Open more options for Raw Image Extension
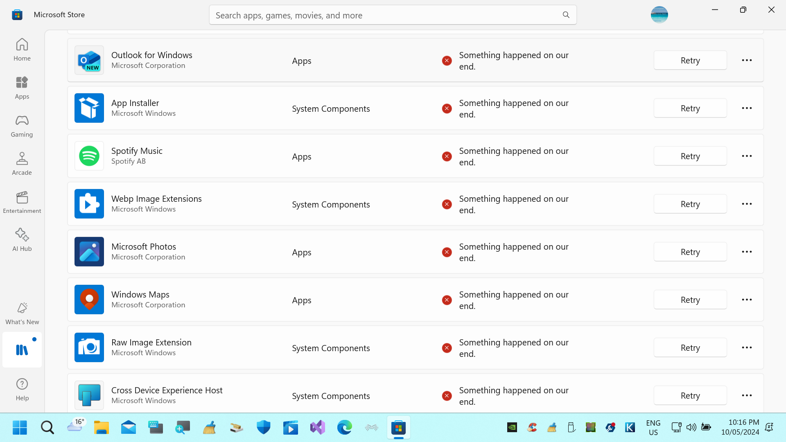The width and height of the screenshot is (786, 442). (747, 347)
